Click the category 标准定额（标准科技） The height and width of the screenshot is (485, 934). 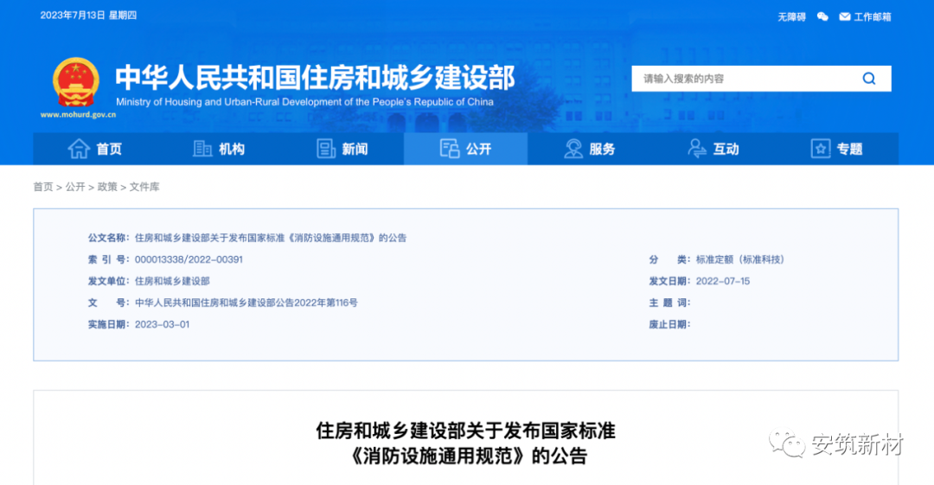coord(739,259)
